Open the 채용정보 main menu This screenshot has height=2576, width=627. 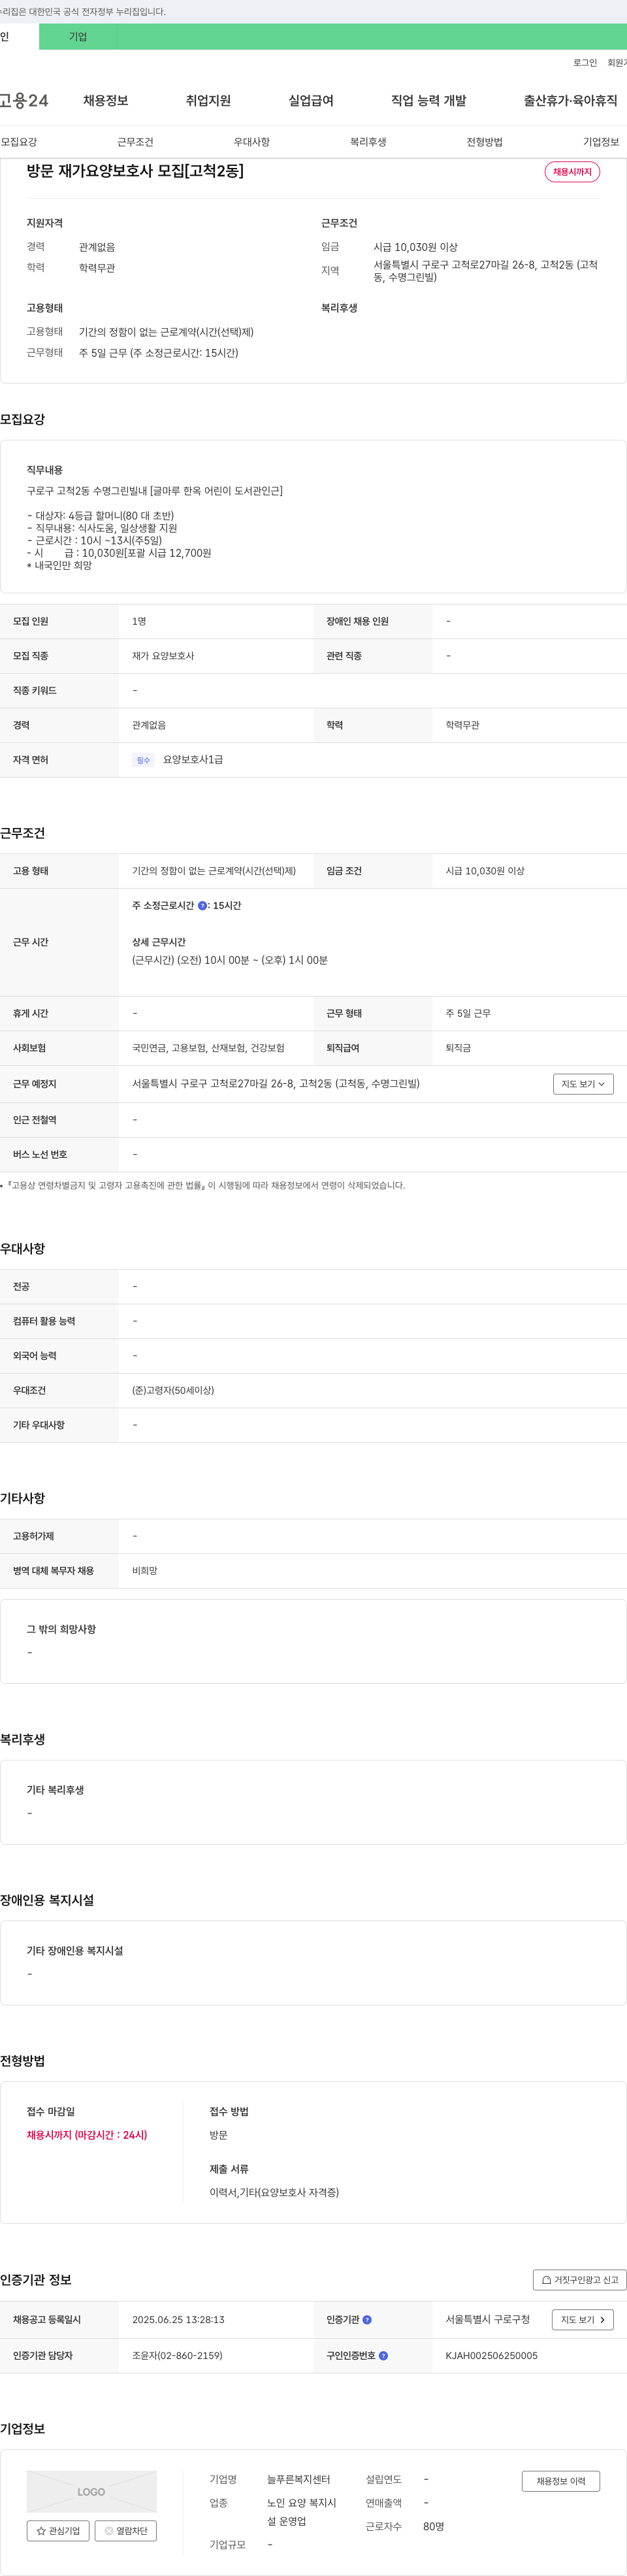106,101
